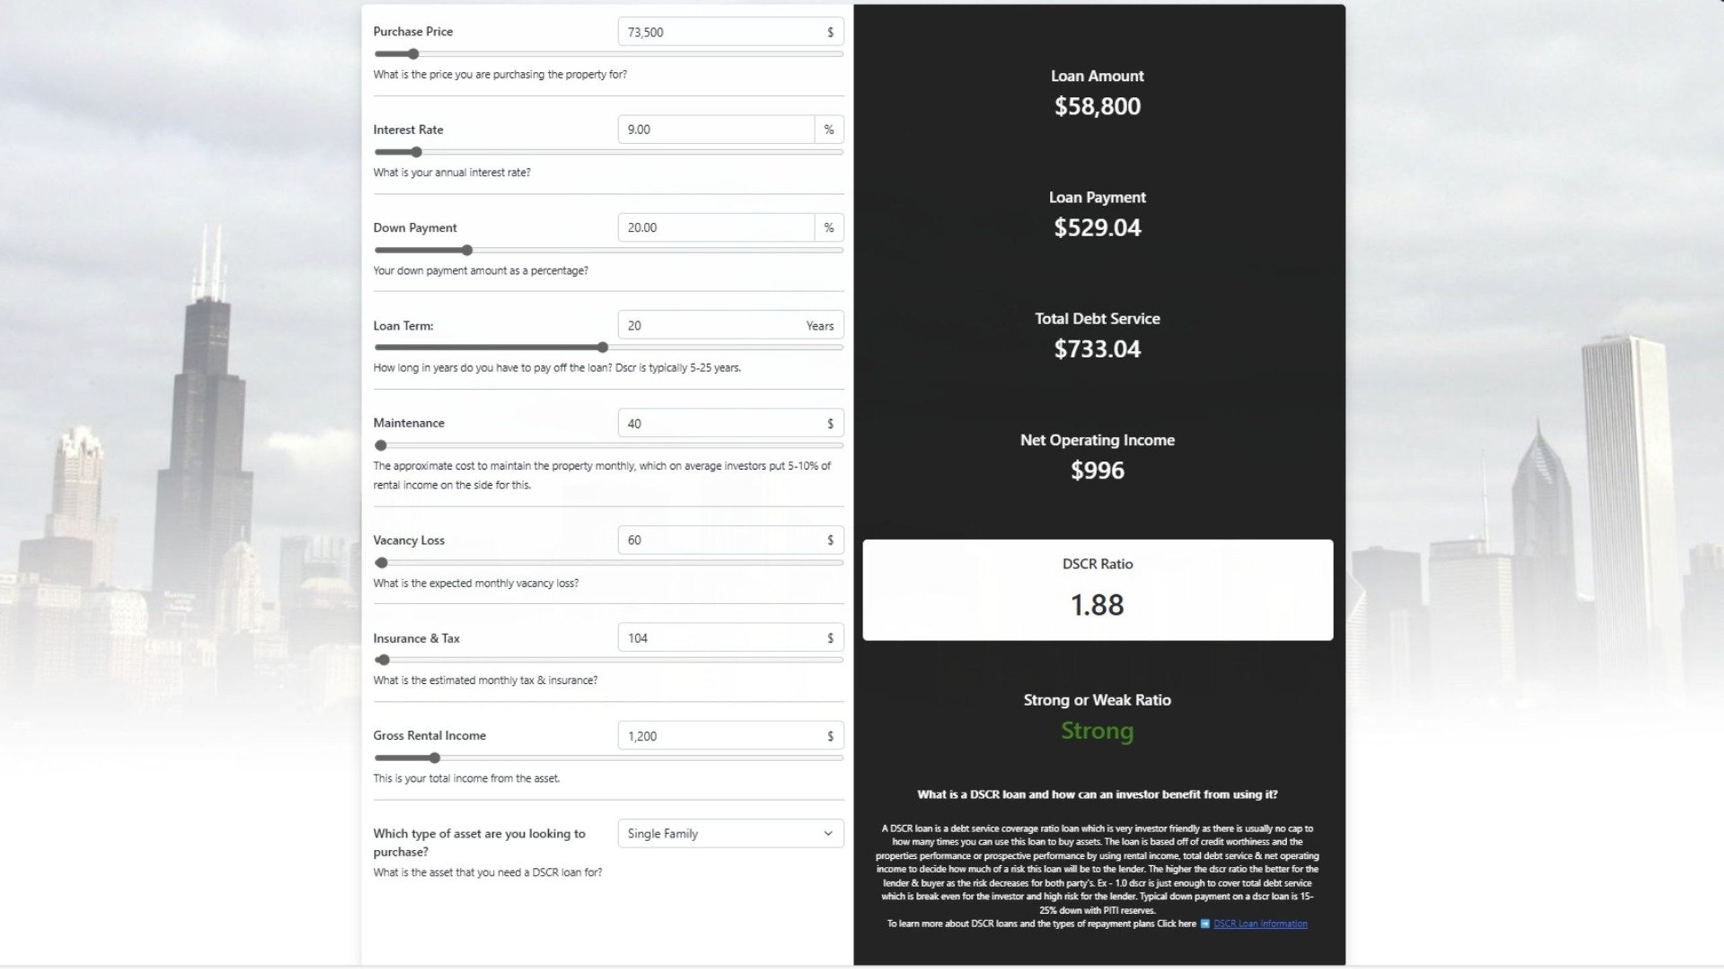Screen dimensions: 1724x969
Task: Click the Down Payment percentage field
Action: coord(715,227)
